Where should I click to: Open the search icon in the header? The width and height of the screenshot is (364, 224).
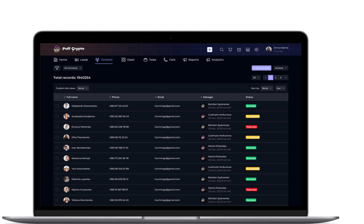[221, 49]
